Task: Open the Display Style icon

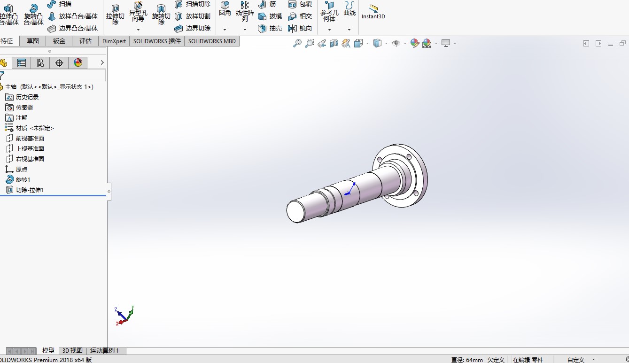Action: click(377, 43)
